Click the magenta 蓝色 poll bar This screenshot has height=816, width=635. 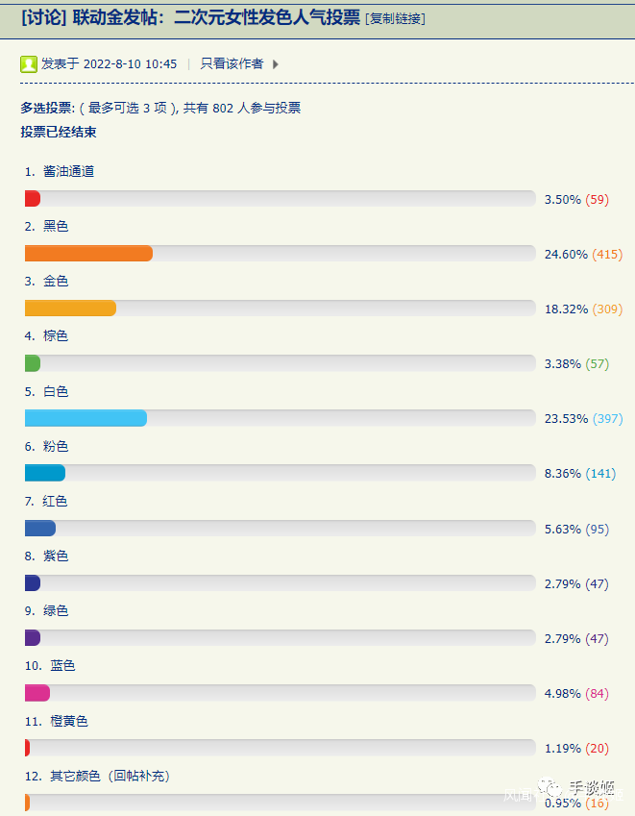(37, 693)
